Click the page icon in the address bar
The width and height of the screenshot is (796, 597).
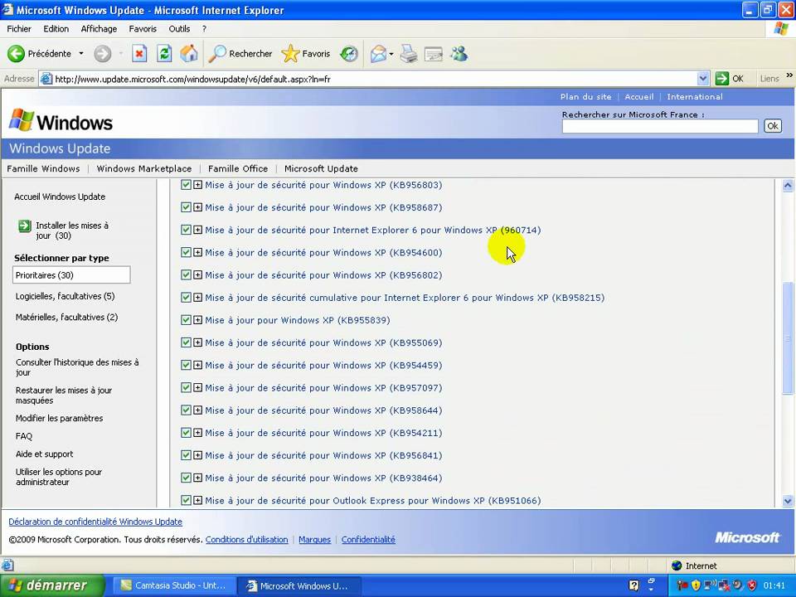pos(46,79)
